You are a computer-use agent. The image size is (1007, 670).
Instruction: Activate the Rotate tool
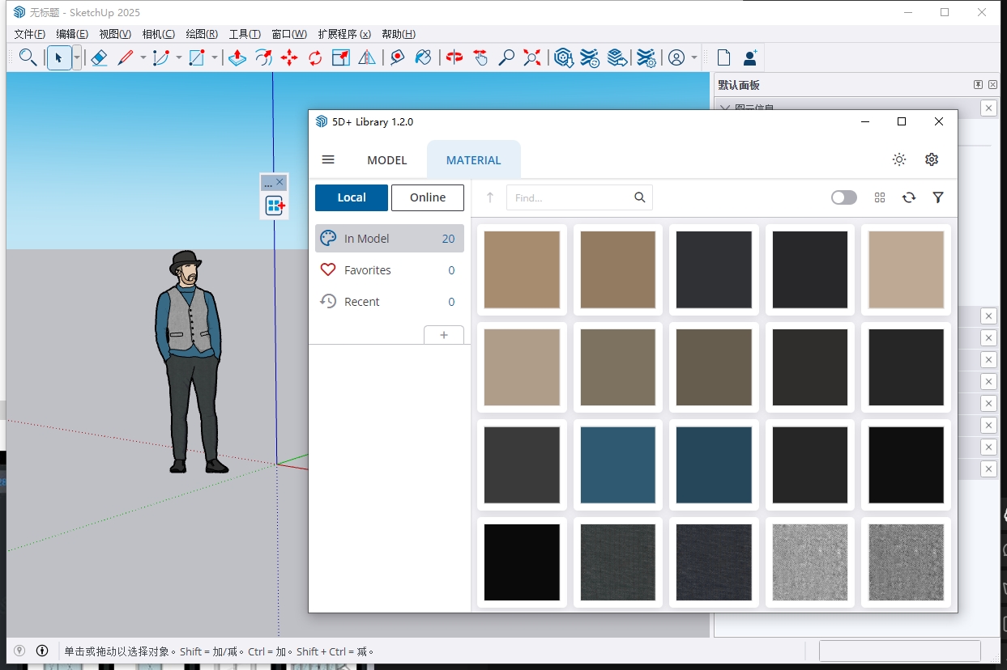coord(314,57)
